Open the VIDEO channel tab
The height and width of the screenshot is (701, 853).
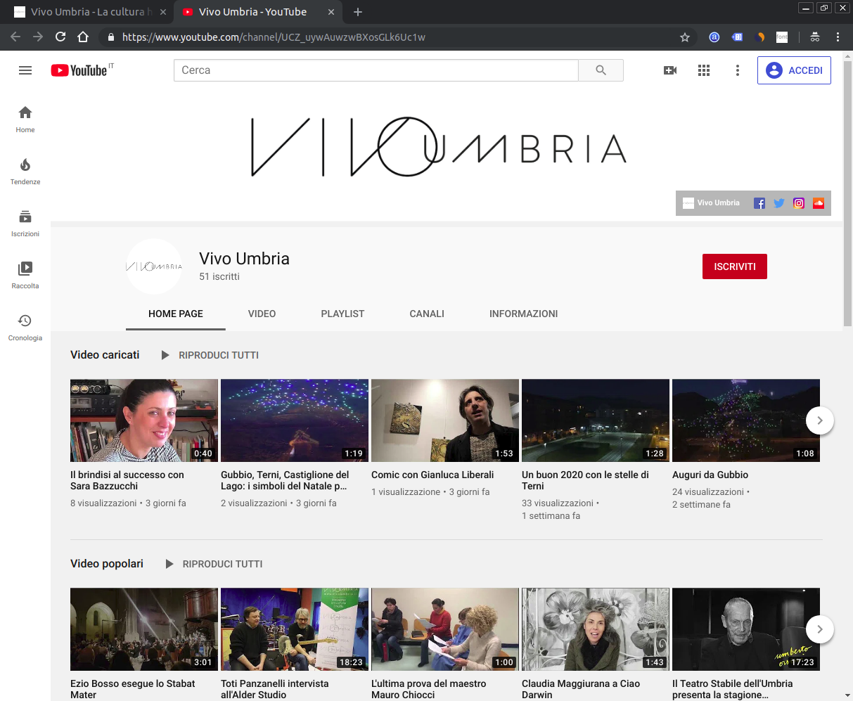point(262,314)
